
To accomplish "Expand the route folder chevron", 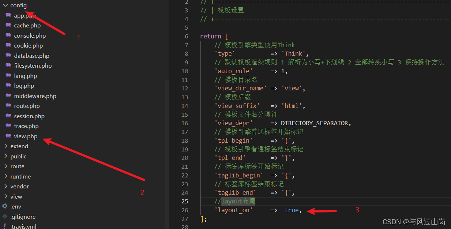I will pyautogui.click(x=5, y=166).
